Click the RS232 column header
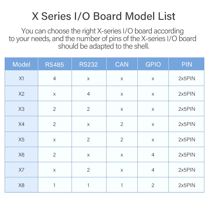 (88, 65)
